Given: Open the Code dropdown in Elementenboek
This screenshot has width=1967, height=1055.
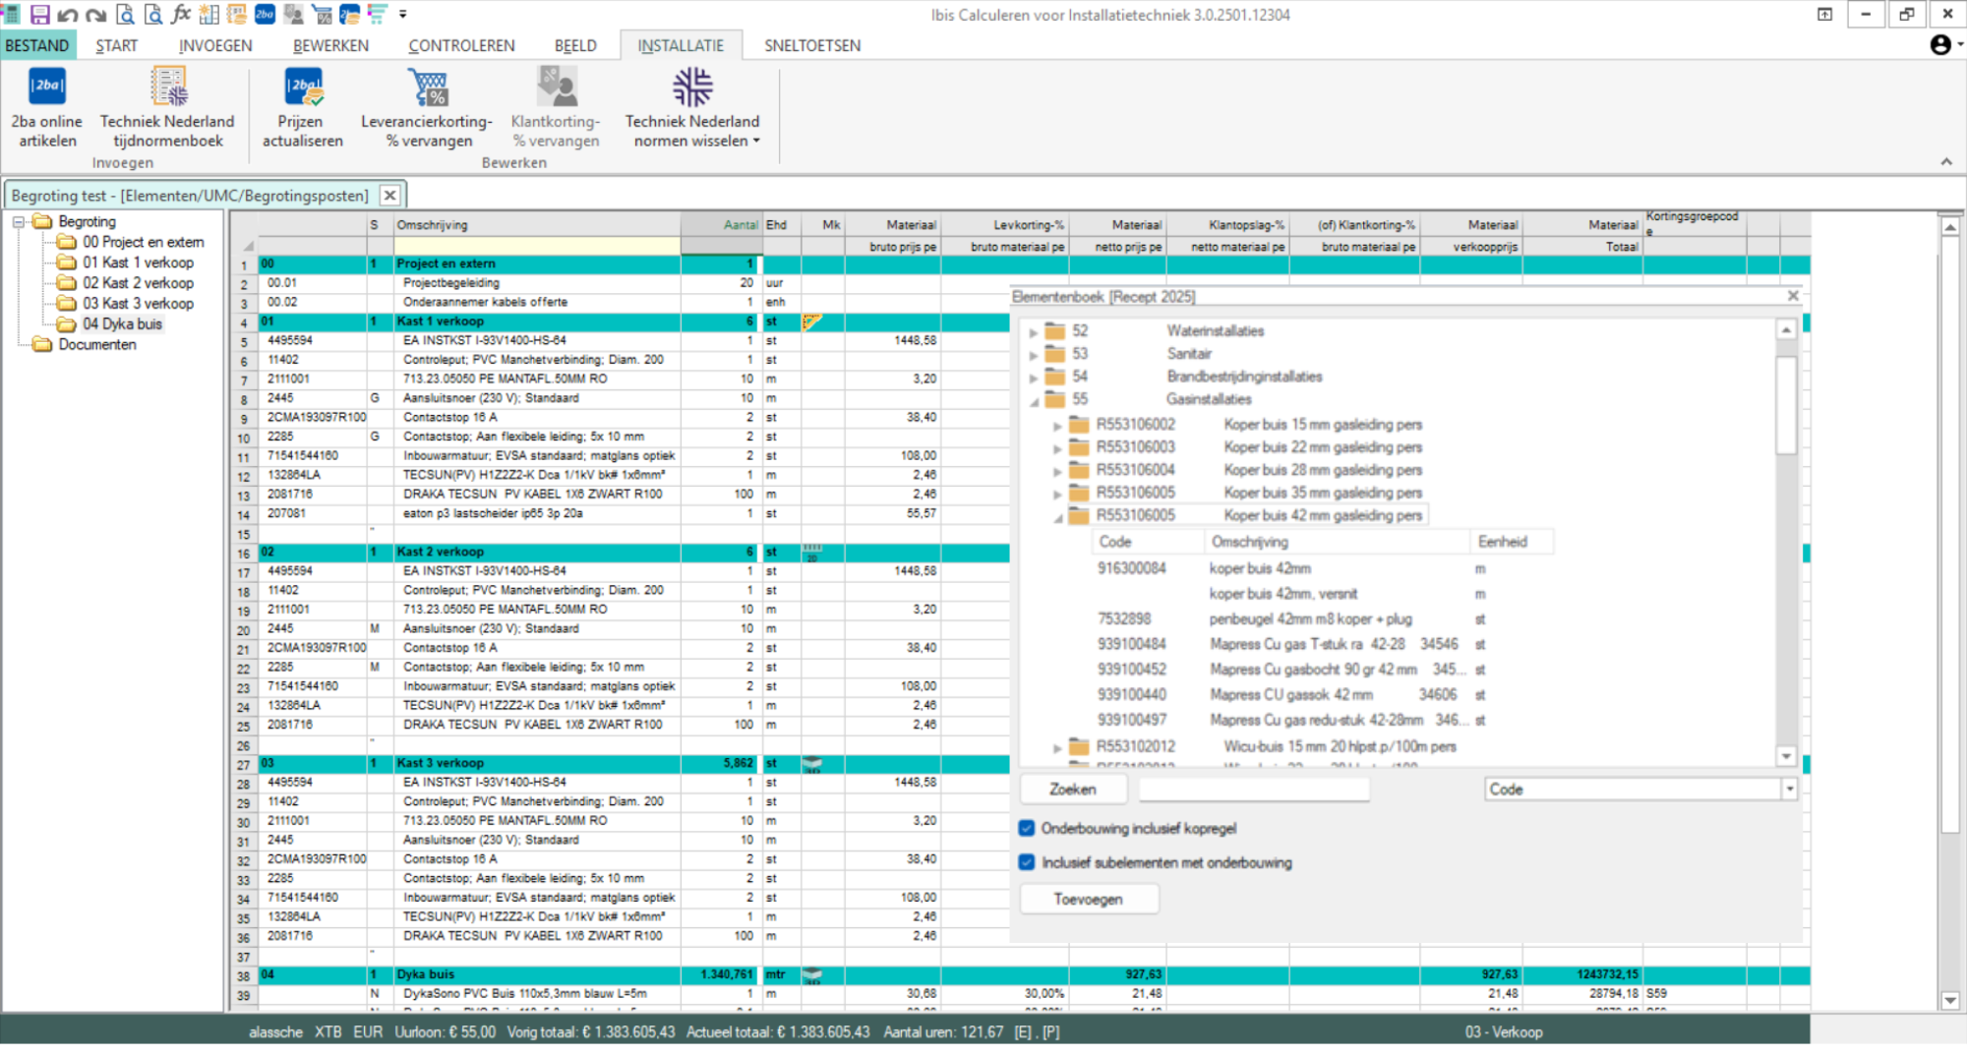Looking at the screenshot, I should tap(1789, 789).
